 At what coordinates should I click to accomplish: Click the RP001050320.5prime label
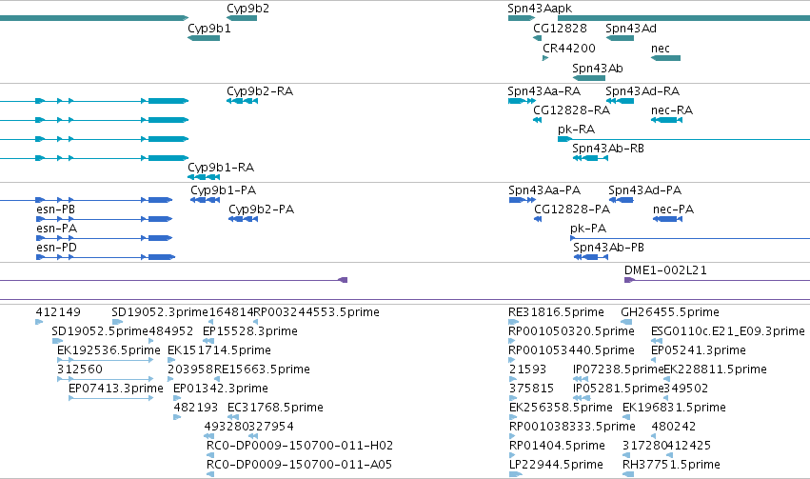pos(571,331)
